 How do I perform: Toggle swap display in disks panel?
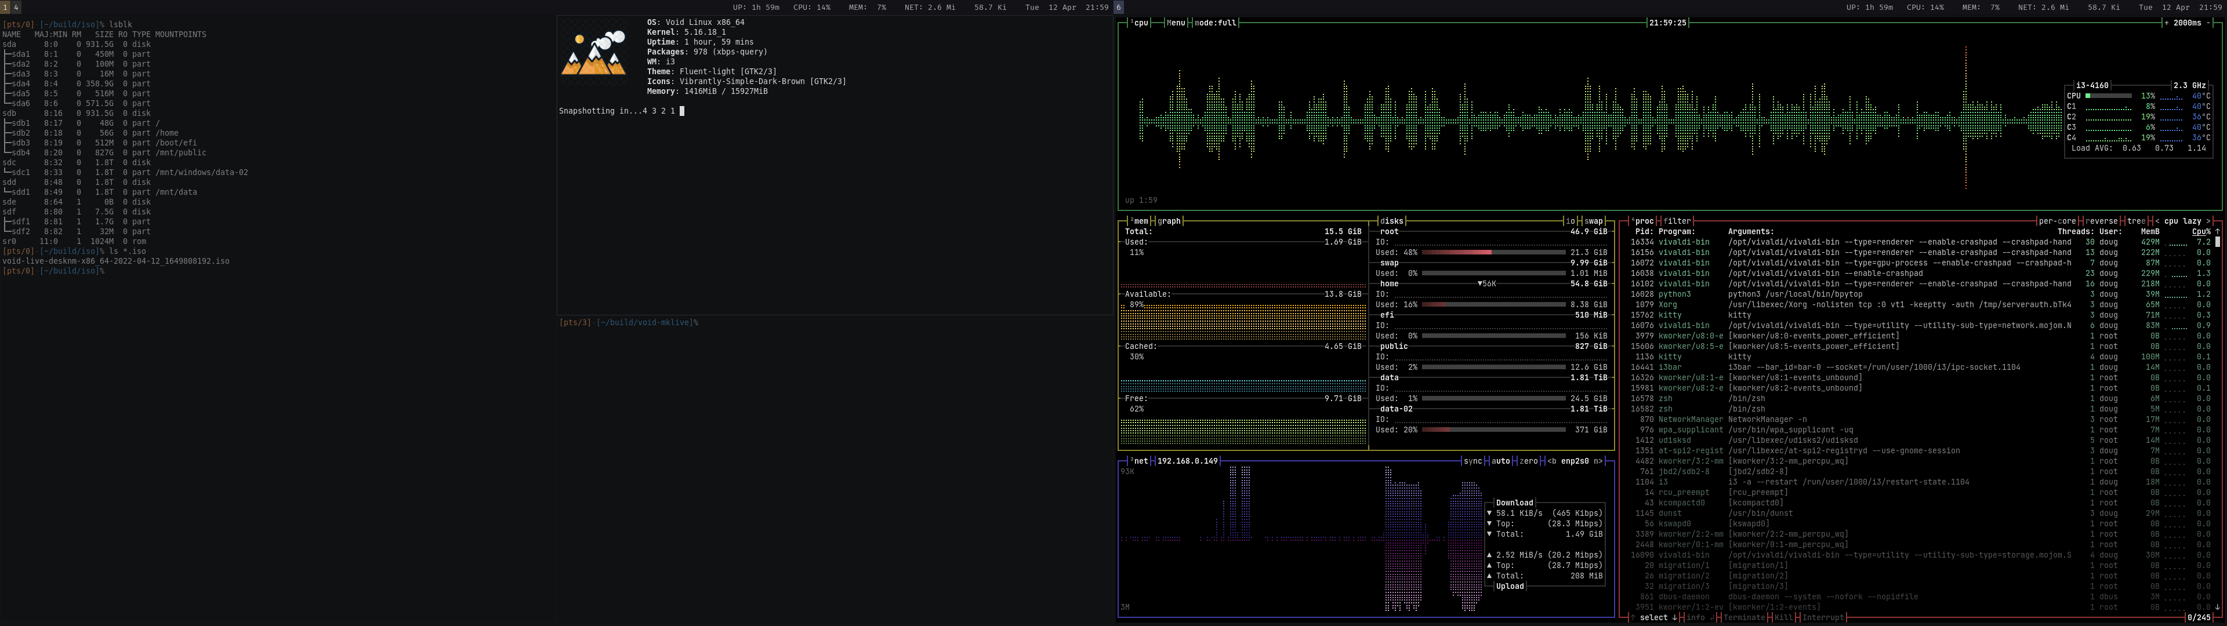point(1593,221)
